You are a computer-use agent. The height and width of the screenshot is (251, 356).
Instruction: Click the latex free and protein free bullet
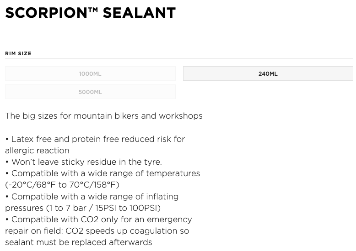[x=95, y=139]
